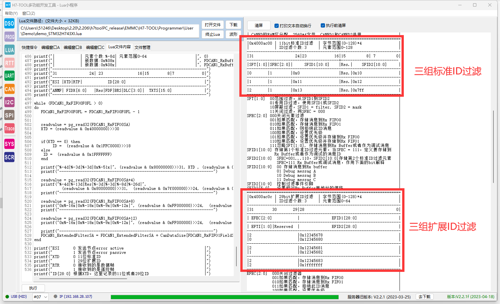
Task: Click the 打开文件 button
Action: pyautogui.click(x=213, y=25)
